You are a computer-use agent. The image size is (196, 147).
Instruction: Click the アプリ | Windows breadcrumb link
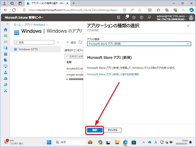coord(35,25)
